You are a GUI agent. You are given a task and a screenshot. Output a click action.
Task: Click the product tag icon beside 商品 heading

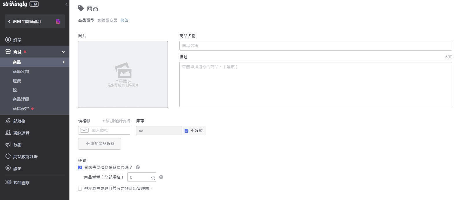[x=81, y=8]
